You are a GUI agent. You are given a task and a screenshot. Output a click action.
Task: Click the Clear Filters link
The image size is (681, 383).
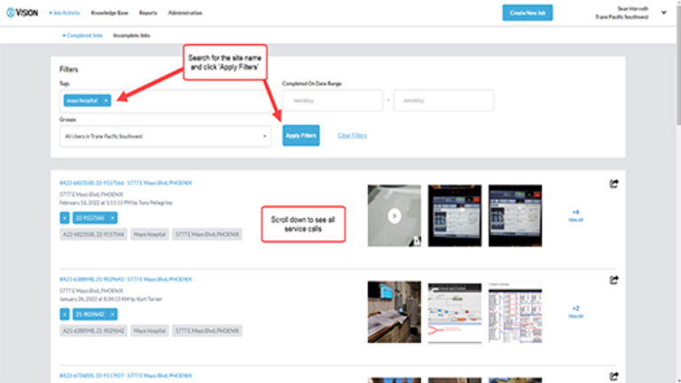coord(352,136)
